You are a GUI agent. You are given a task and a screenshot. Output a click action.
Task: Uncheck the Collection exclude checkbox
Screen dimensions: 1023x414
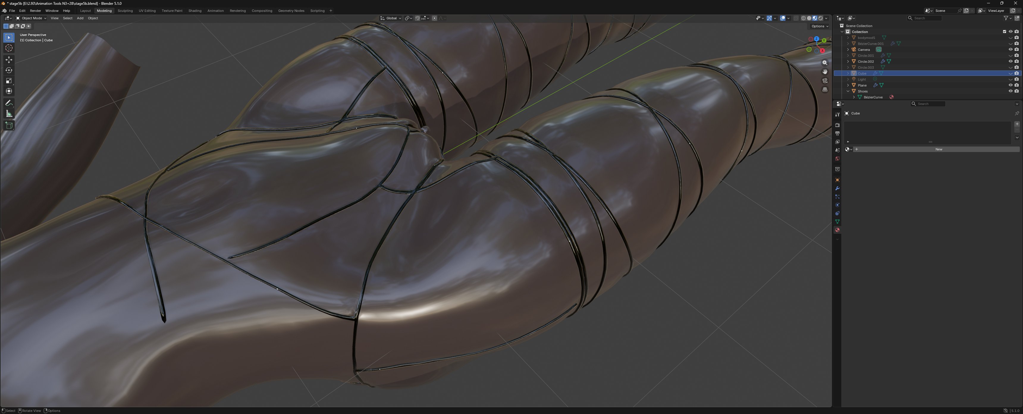tap(1004, 32)
